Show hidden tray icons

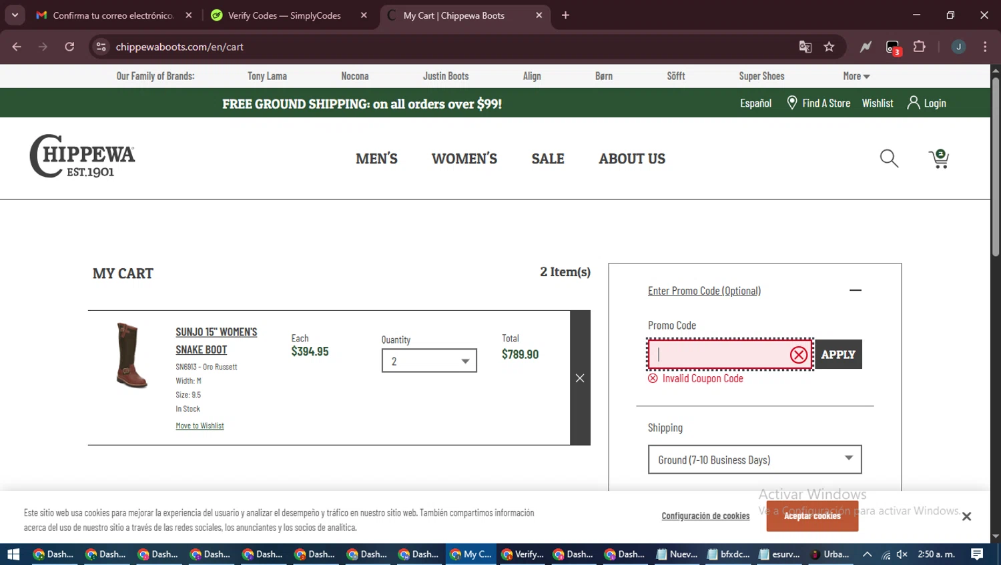(x=867, y=554)
